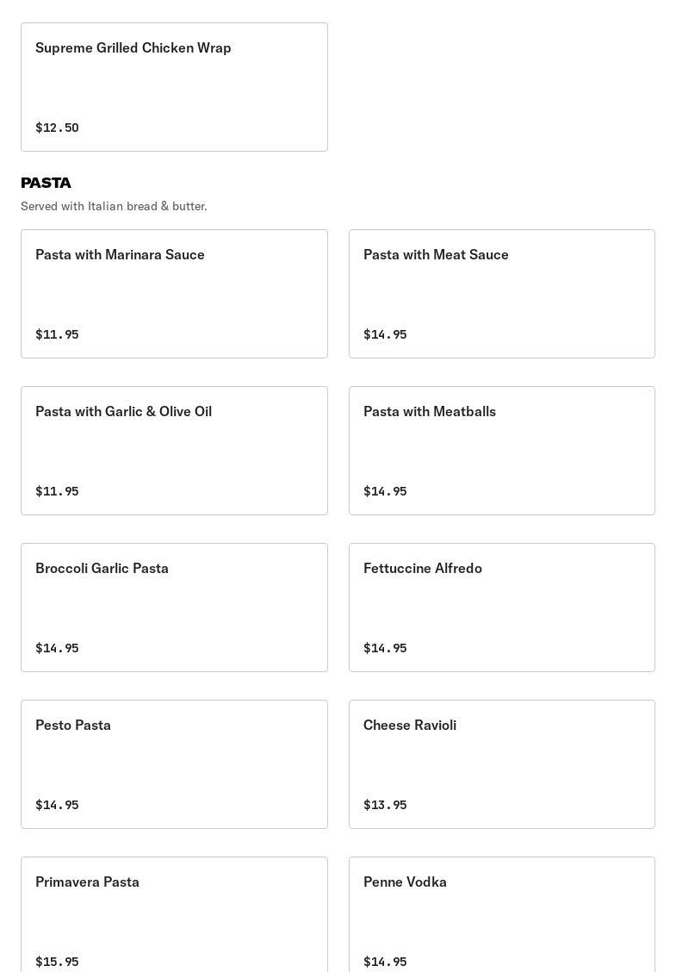Select Cheese Ravioli from the menu
The height and width of the screenshot is (972, 676).
point(501,763)
